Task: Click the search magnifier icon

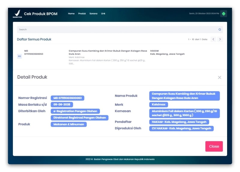Action: tap(220, 29)
